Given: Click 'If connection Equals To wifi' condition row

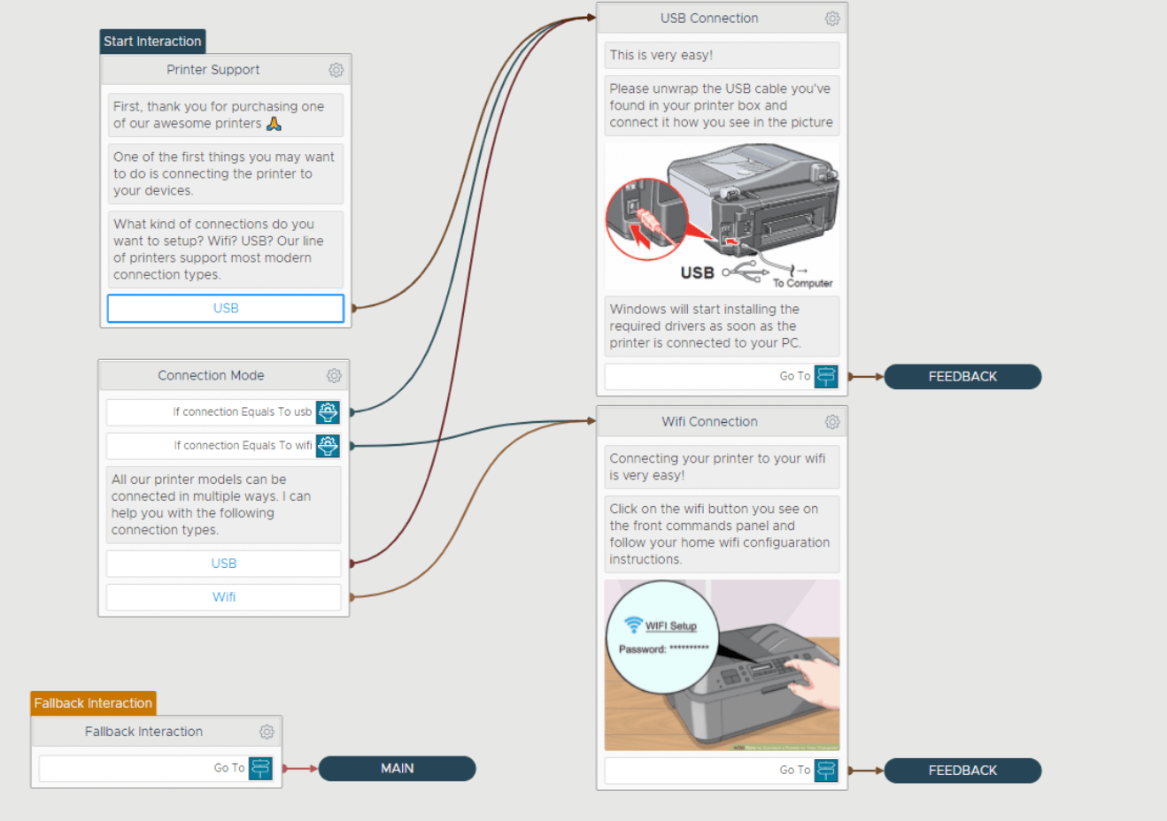Looking at the screenshot, I should [x=224, y=446].
